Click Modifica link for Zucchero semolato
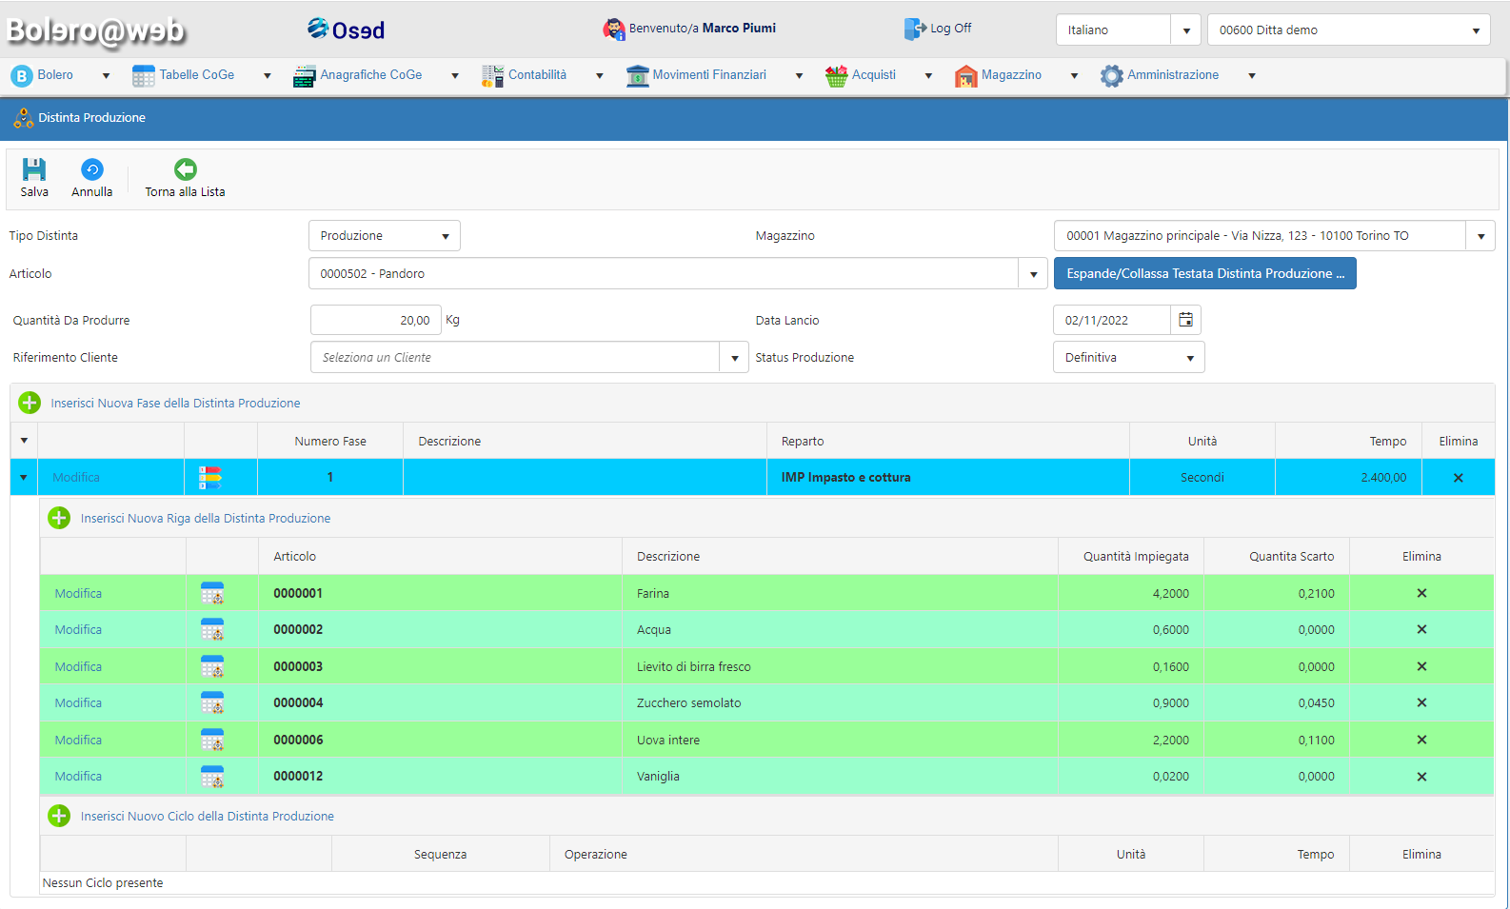This screenshot has width=1510, height=909. 78,703
